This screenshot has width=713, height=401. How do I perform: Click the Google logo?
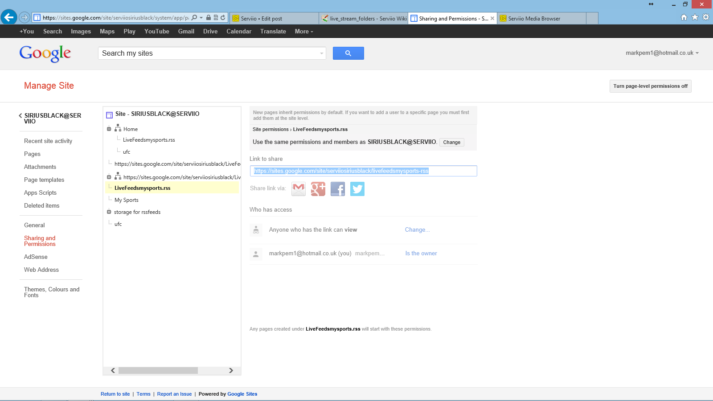click(45, 53)
